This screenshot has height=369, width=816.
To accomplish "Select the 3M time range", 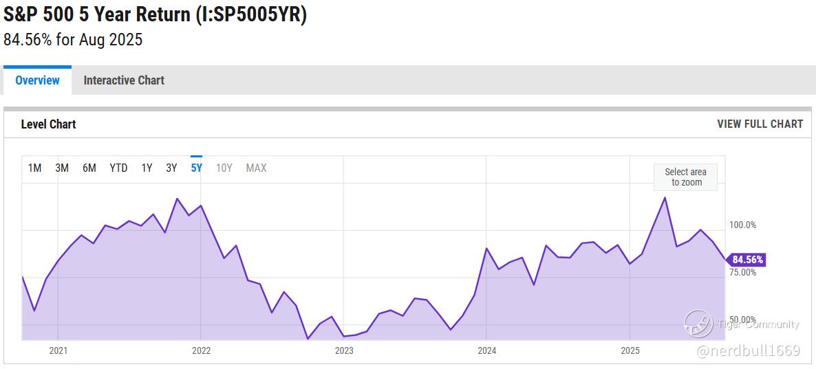I will pyautogui.click(x=62, y=168).
